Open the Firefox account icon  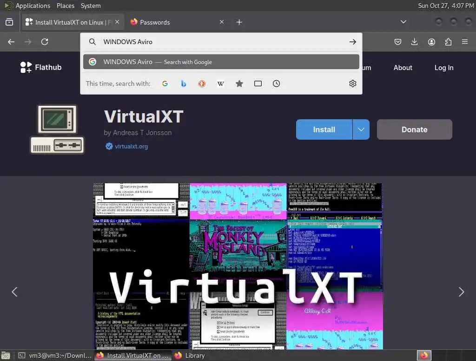pyautogui.click(x=431, y=42)
